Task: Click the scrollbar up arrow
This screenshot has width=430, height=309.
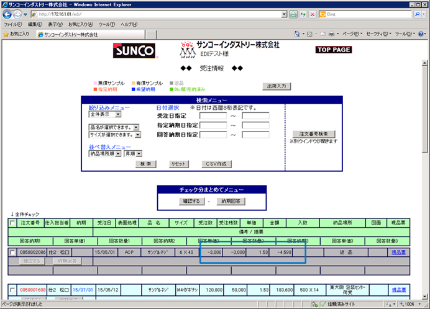Action: coord(424,63)
